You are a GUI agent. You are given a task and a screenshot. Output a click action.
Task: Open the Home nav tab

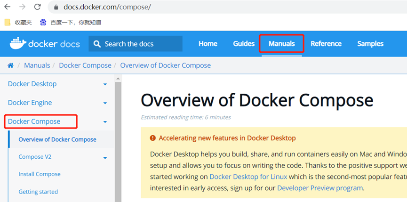pos(208,44)
